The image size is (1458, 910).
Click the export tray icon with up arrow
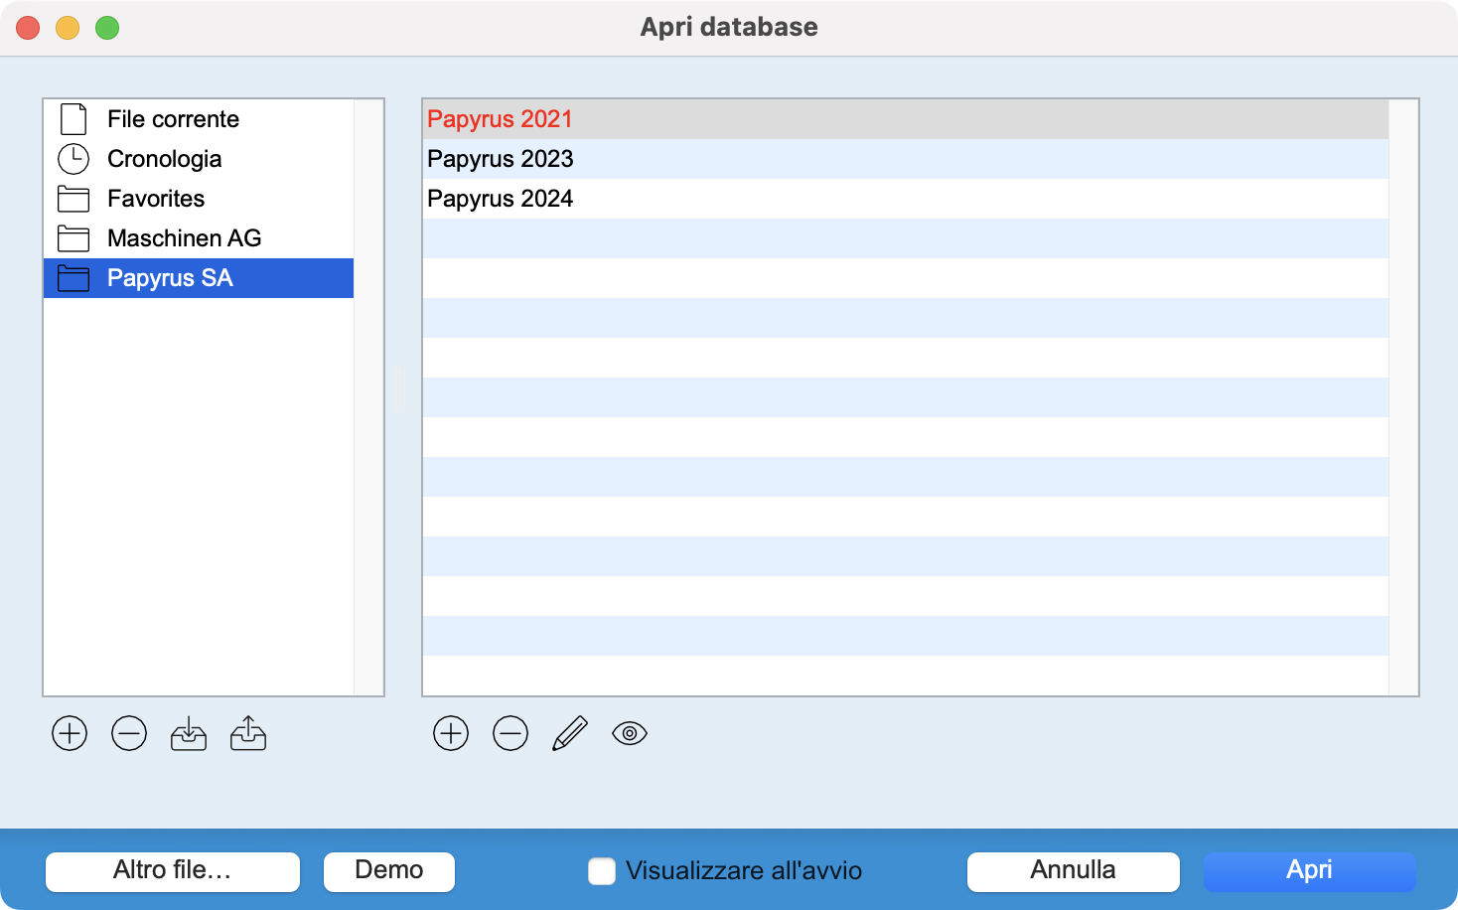(x=248, y=733)
